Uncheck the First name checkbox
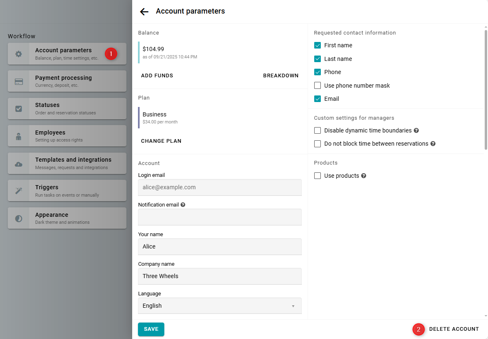This screenshot has width=488, height=339. (x=318, y=45)
